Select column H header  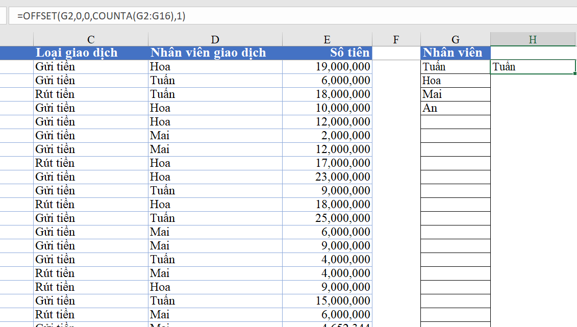pos(533,39)
